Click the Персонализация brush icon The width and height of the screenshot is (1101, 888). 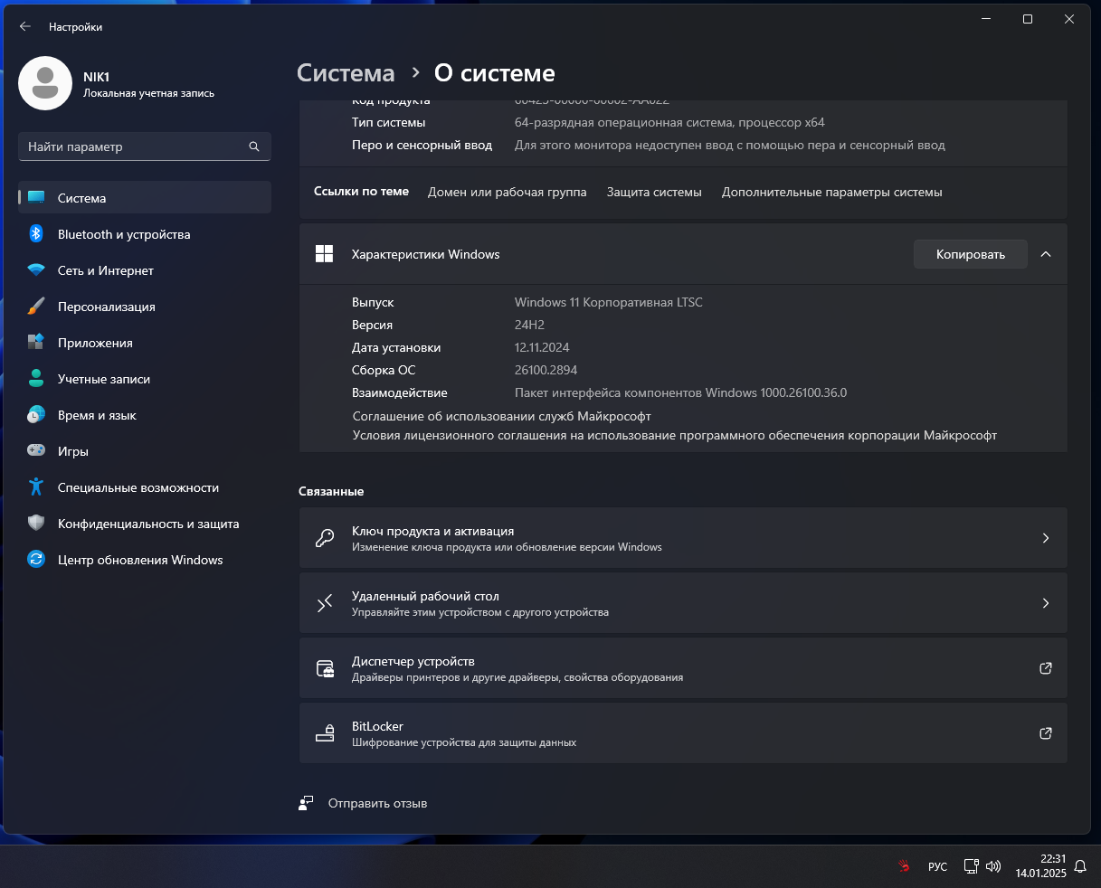click(x=36, y=306)
